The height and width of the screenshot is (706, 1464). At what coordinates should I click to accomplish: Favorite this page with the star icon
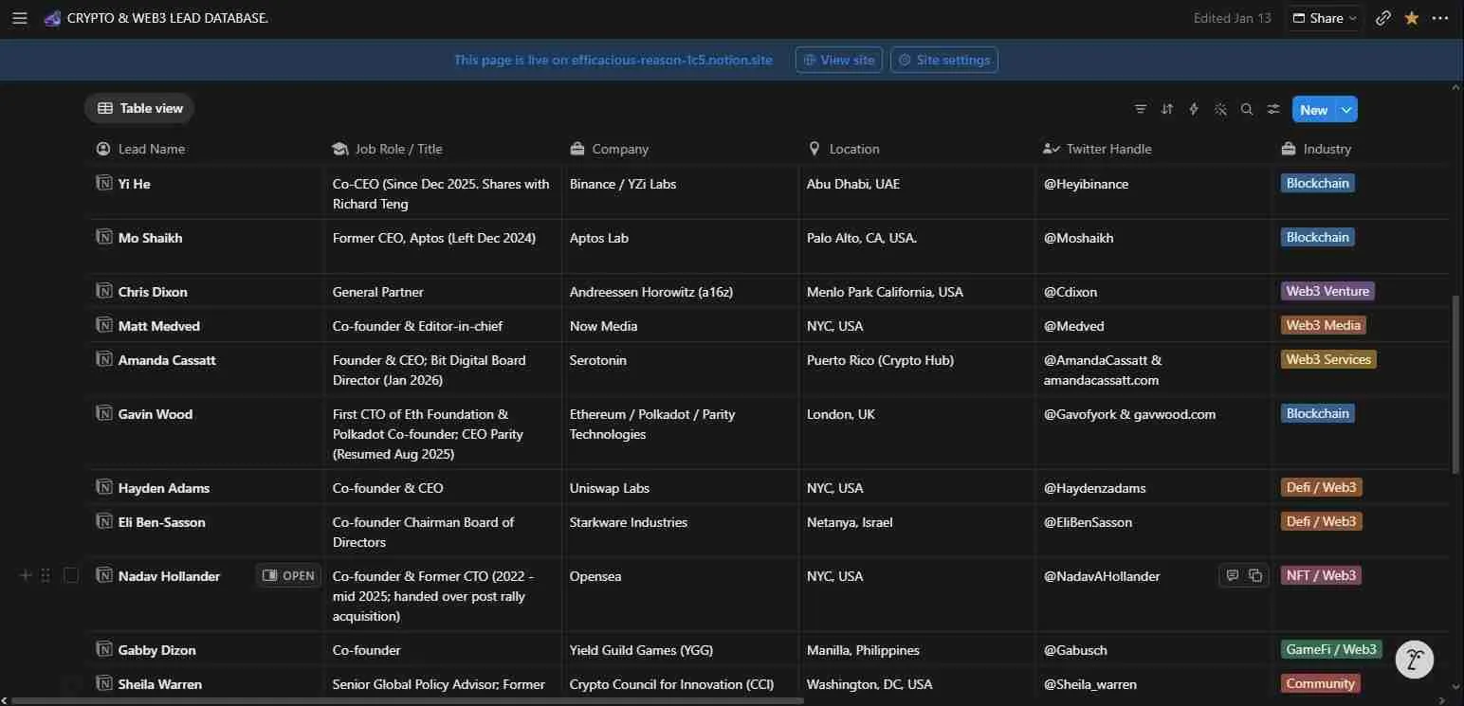pyautogui.click(x=1412, y=18)
